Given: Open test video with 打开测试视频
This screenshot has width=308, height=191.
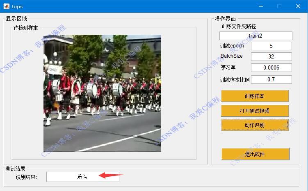Looking at the screenshot, I should tap(255, 111).
